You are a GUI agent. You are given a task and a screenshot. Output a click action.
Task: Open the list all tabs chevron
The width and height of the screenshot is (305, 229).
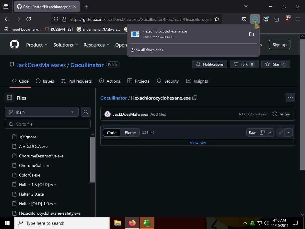click(x=246, y=7)
